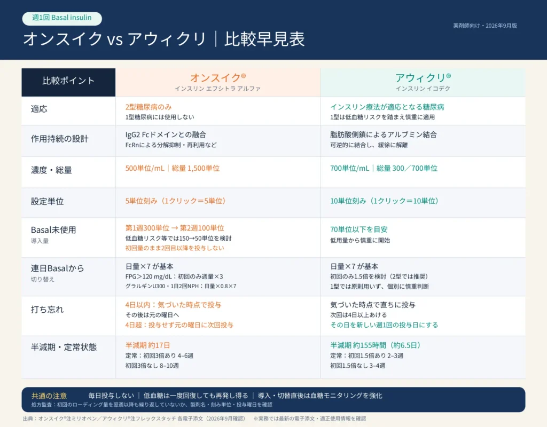Screen dimensions: 547x427
Task: Click 'インスリン イコデク' subtitle
Action: [x=423, y=89]
